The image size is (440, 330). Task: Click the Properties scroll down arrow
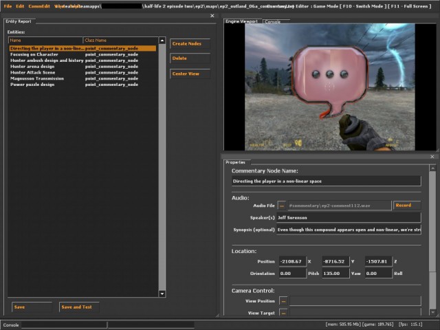tap(432, 312)
